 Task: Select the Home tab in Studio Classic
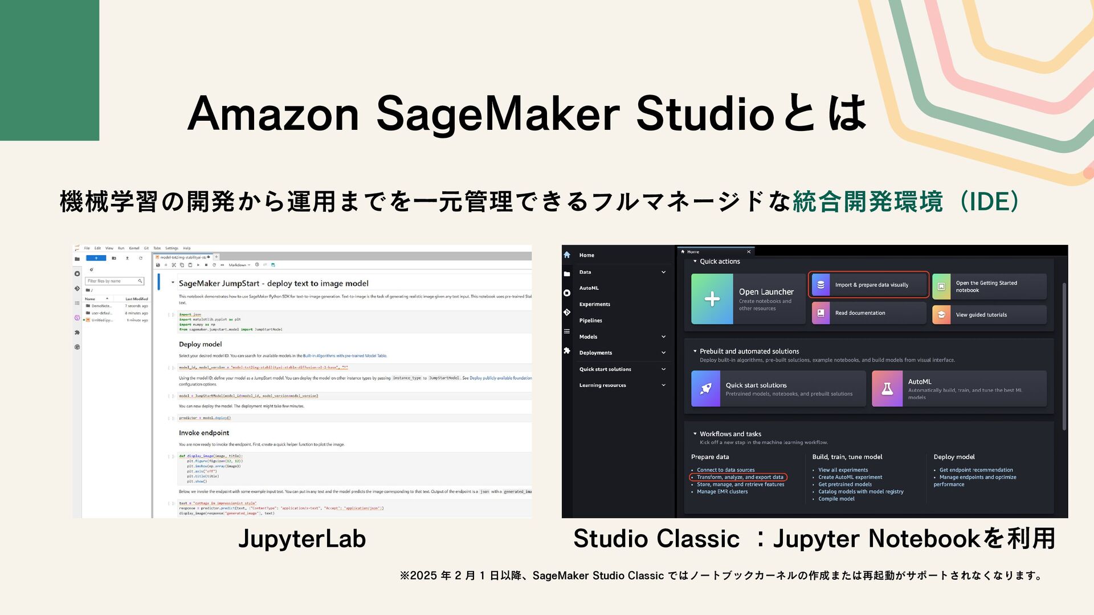pos(716,252)
